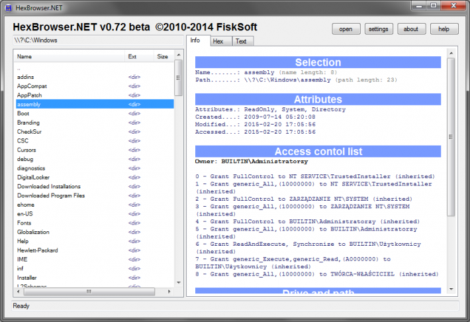
Task: Click the Selection section header
Action: 318,62
